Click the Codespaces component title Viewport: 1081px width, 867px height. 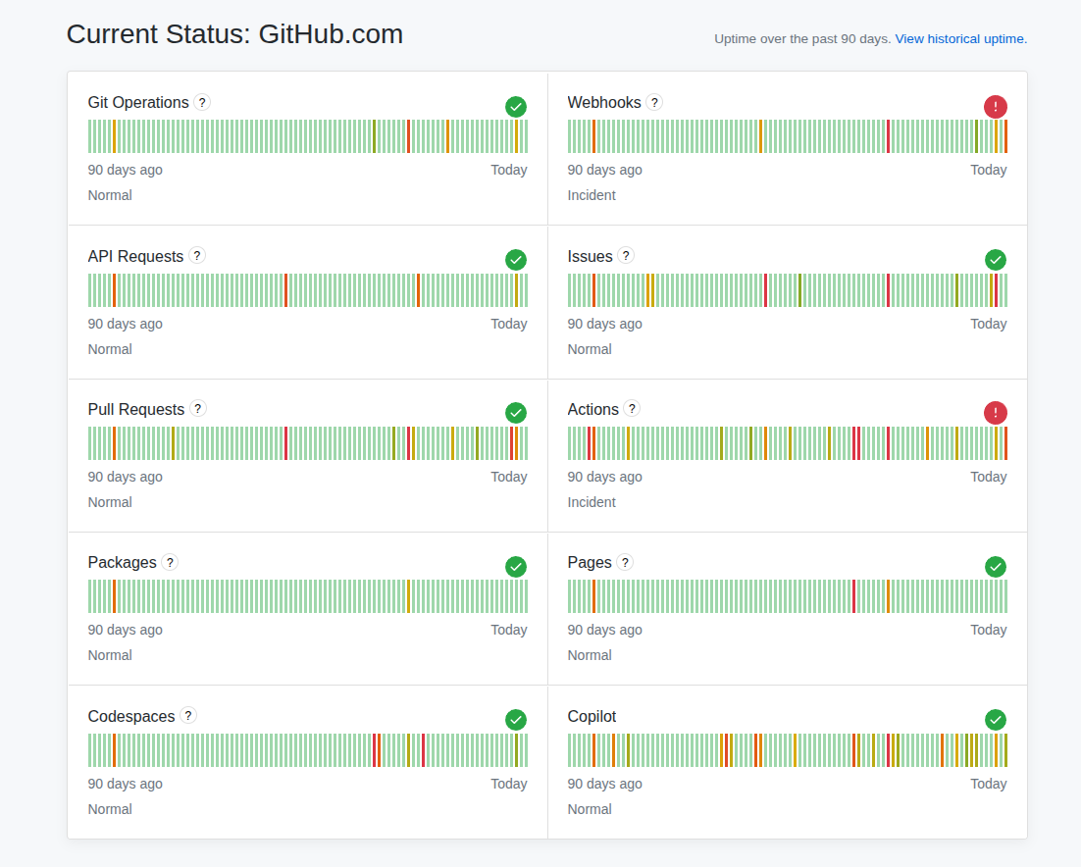coord(131,717)
